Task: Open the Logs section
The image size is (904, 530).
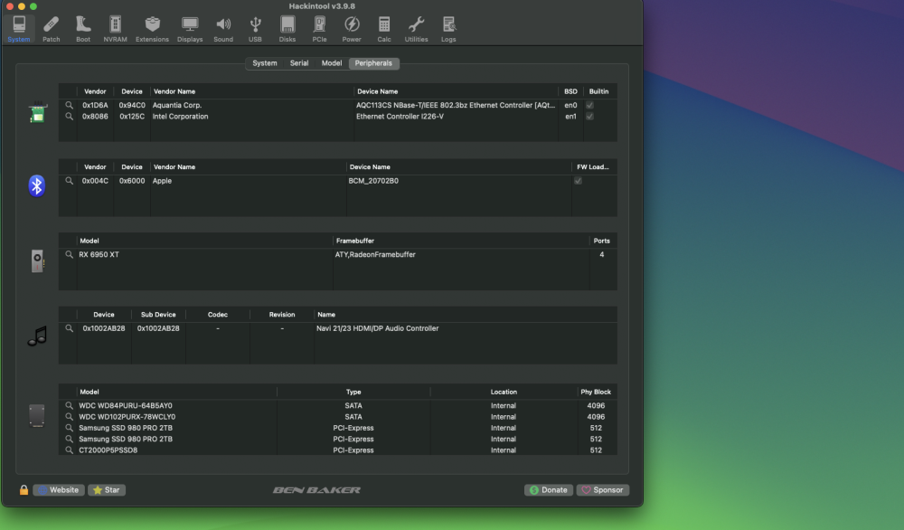Action: 448,29
